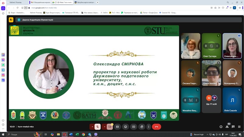Leave the call with the red hang-up button
244x137 pixels.
(156, 127)
